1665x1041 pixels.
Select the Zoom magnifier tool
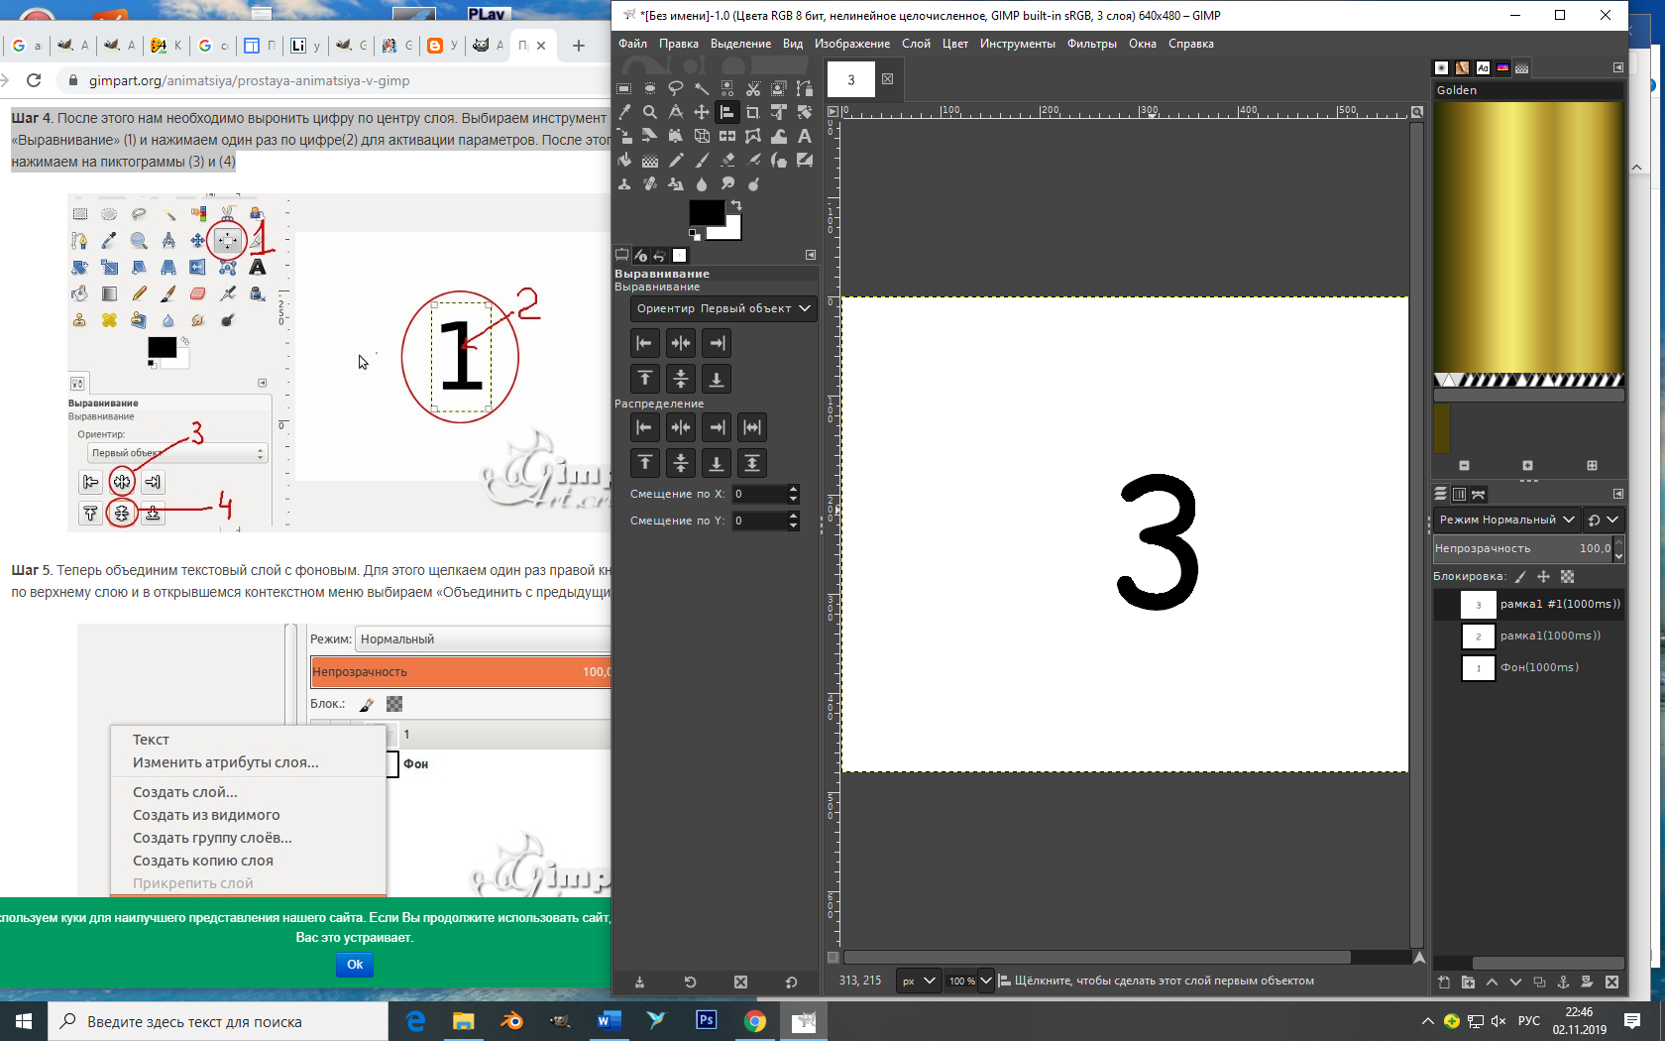coord(650,112)
